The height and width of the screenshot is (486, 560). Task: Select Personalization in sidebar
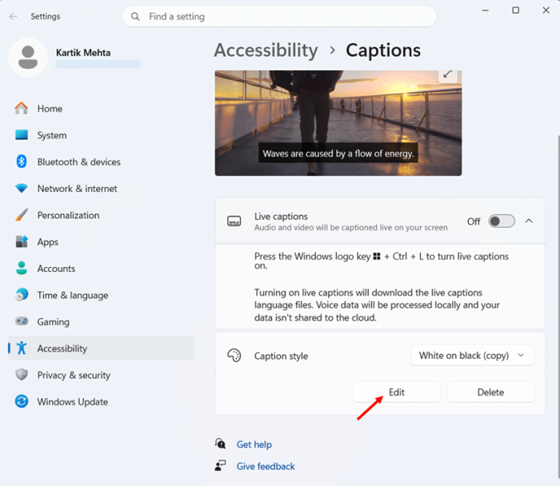(101, 215)
